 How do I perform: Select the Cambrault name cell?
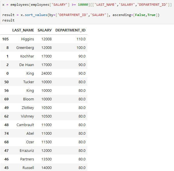click(25, 125)
